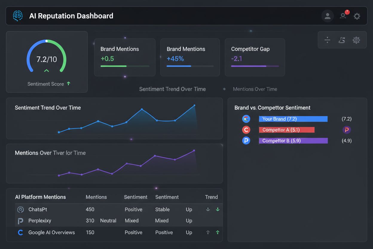Open the experiment flask icon in the top-right toolbar
373x249 pixels.
(342, 40)
